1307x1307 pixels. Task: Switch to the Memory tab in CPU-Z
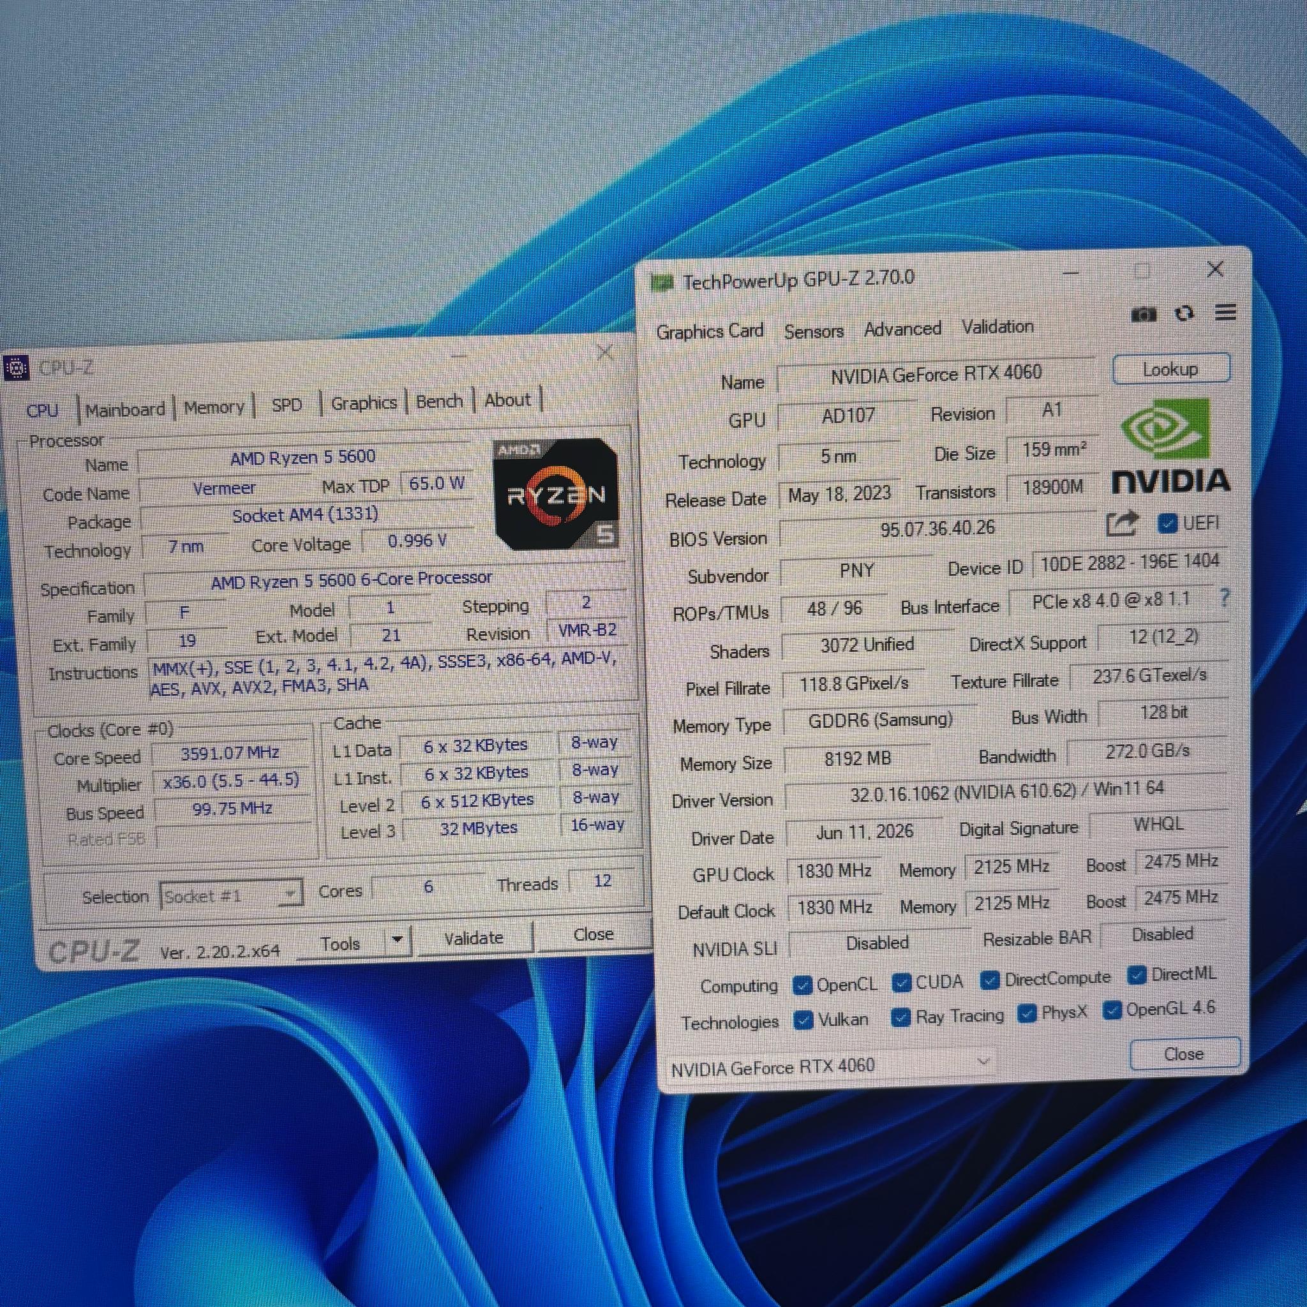pyautogui.click(x=214, y=407)
